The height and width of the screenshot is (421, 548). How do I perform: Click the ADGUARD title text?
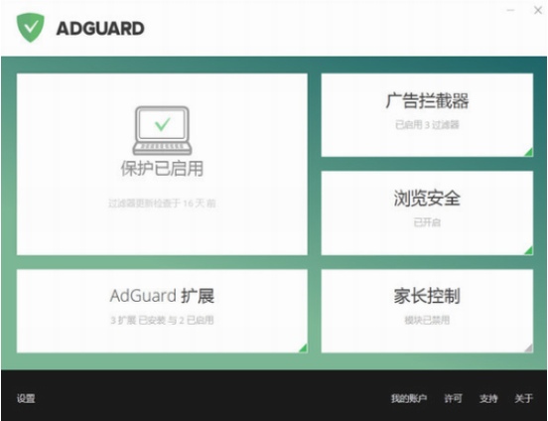100,29
